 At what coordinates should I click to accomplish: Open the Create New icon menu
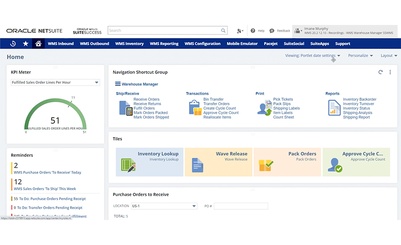point(240,31)
